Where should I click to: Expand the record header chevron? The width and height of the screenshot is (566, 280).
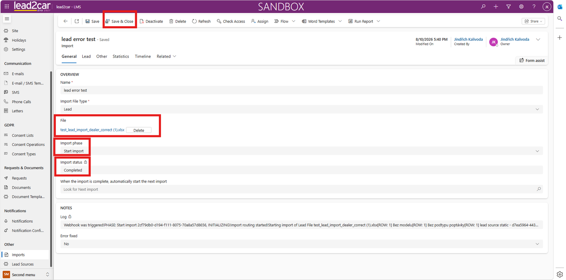pos(538,40)
